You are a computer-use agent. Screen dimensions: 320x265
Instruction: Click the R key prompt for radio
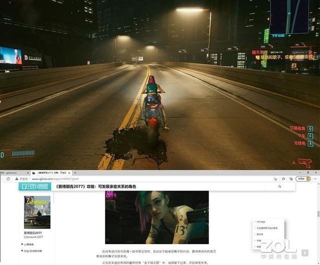pos(310,142)
